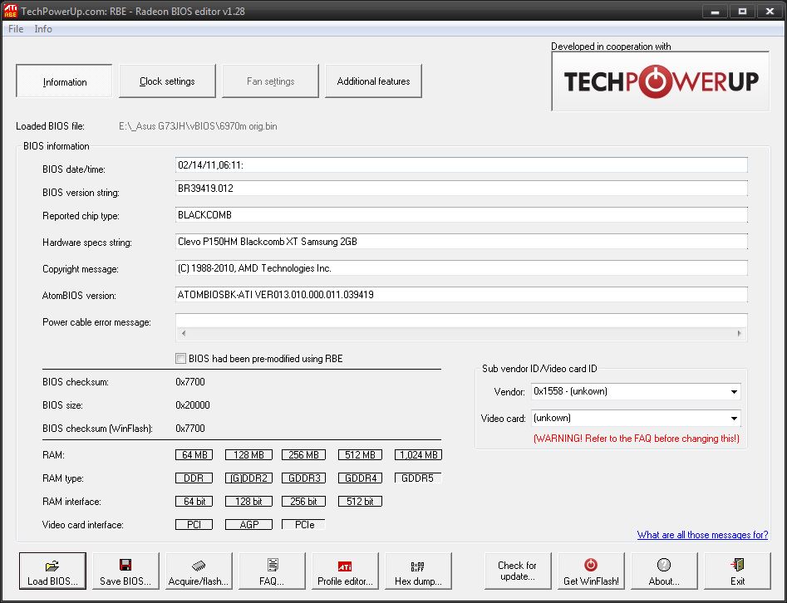787x603 pixels.
Task: Open the FAQ document
Action: [272, 571]
